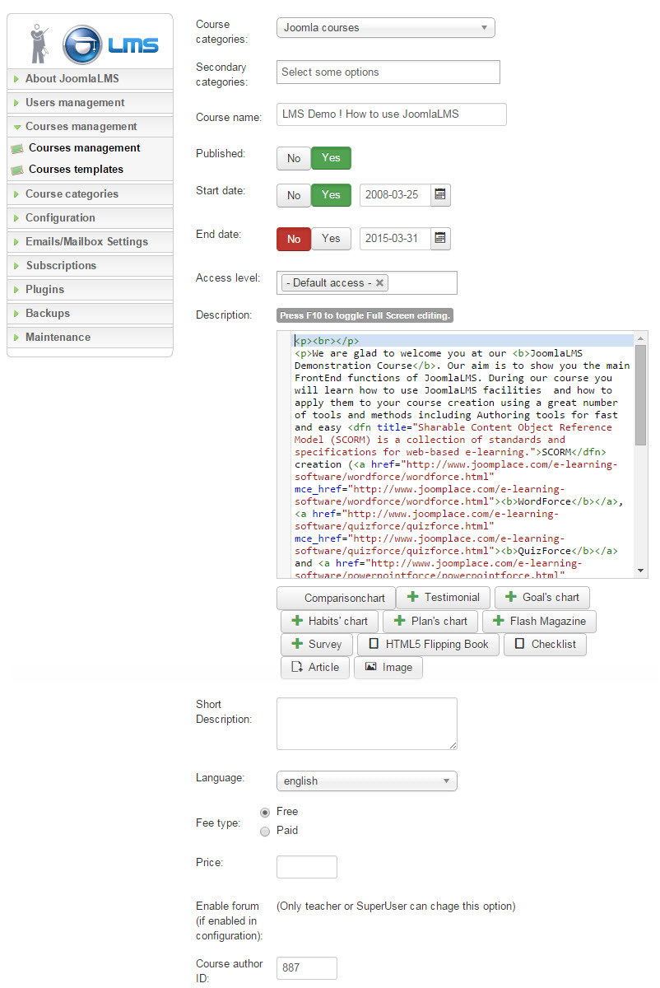Click the Price input field
The image size is (660, 988).
[x=307, y=867]
